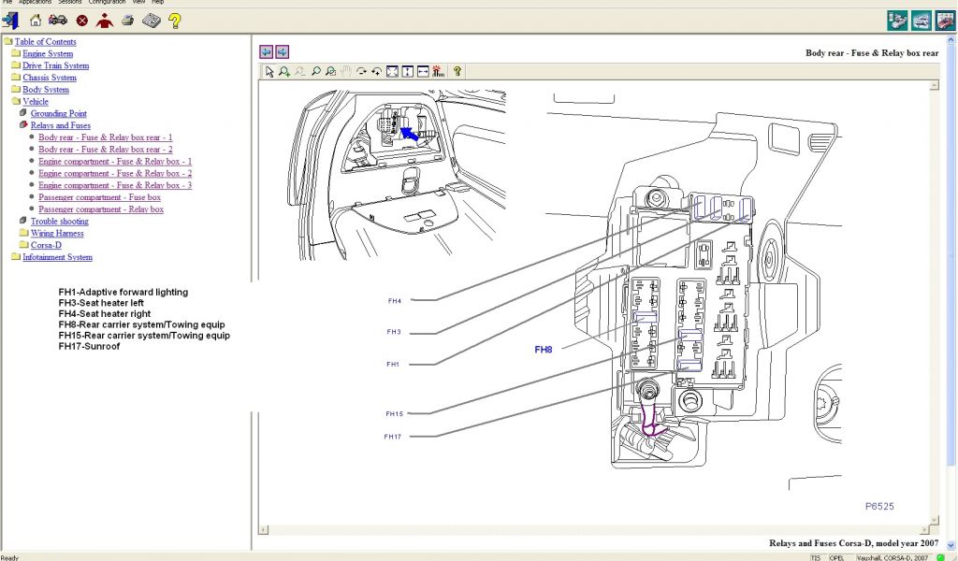Screen dimensions: 958x561
Task: Select the zoom in magnifier tool
Action: pos(284,71)
